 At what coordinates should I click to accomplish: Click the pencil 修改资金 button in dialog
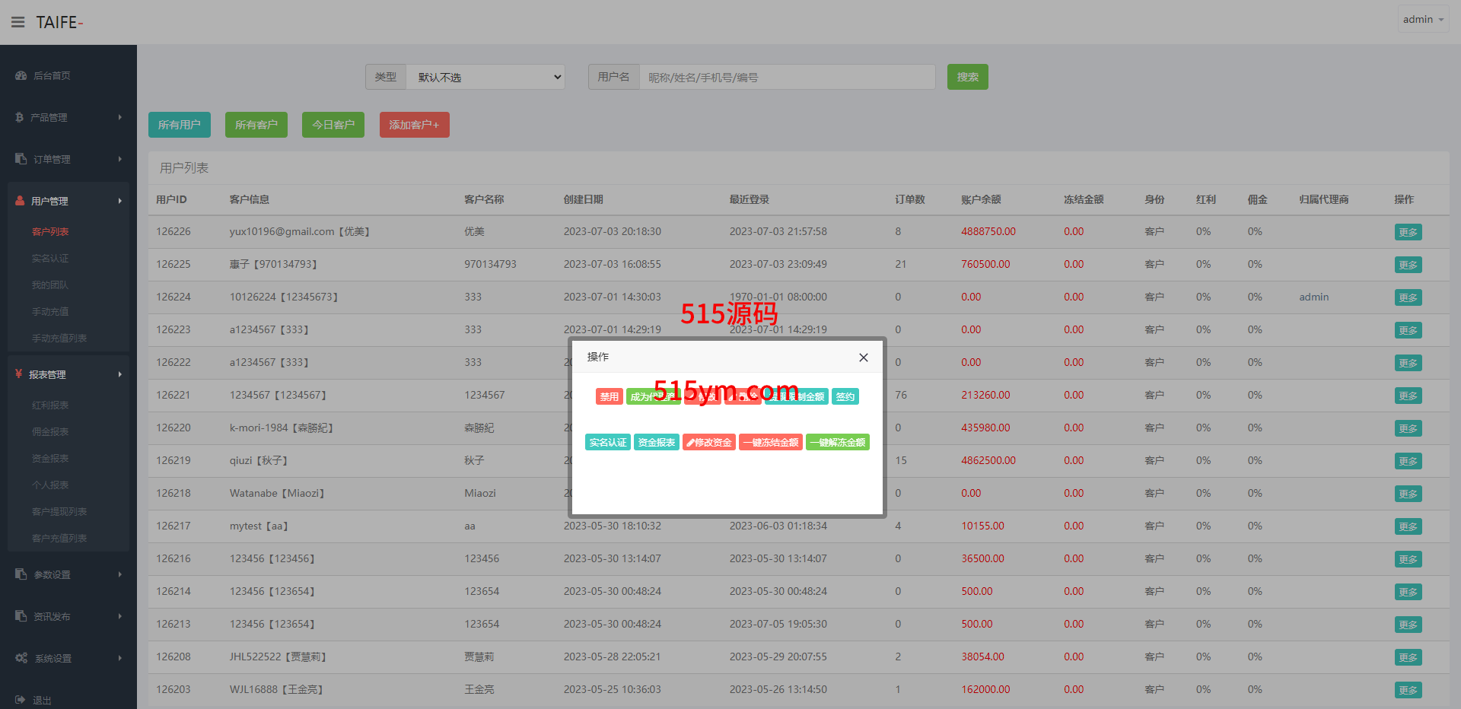[709, 443]
